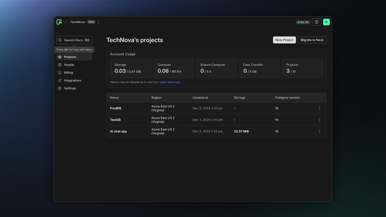Click the ALL OK status badge

pyautogui.click(x=303, y=22)
